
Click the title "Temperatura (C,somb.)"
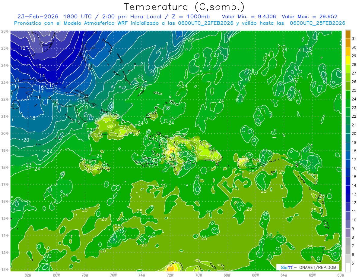[x=184, y=7]
